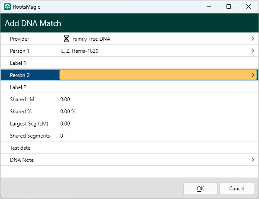Click the Family Tree DNA hourglass icon
259x199 pixels.
[x=66, y=39]
